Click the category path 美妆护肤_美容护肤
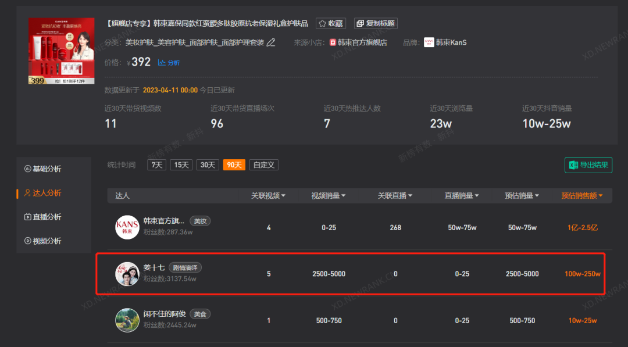Image resolution: width=628 pixels, height=347 pixels. (x=195, y=42)
